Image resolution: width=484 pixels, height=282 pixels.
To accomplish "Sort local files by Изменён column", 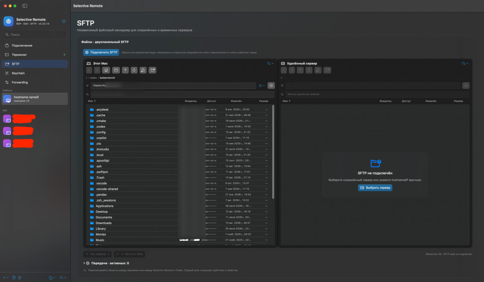I will pos(236,101).
